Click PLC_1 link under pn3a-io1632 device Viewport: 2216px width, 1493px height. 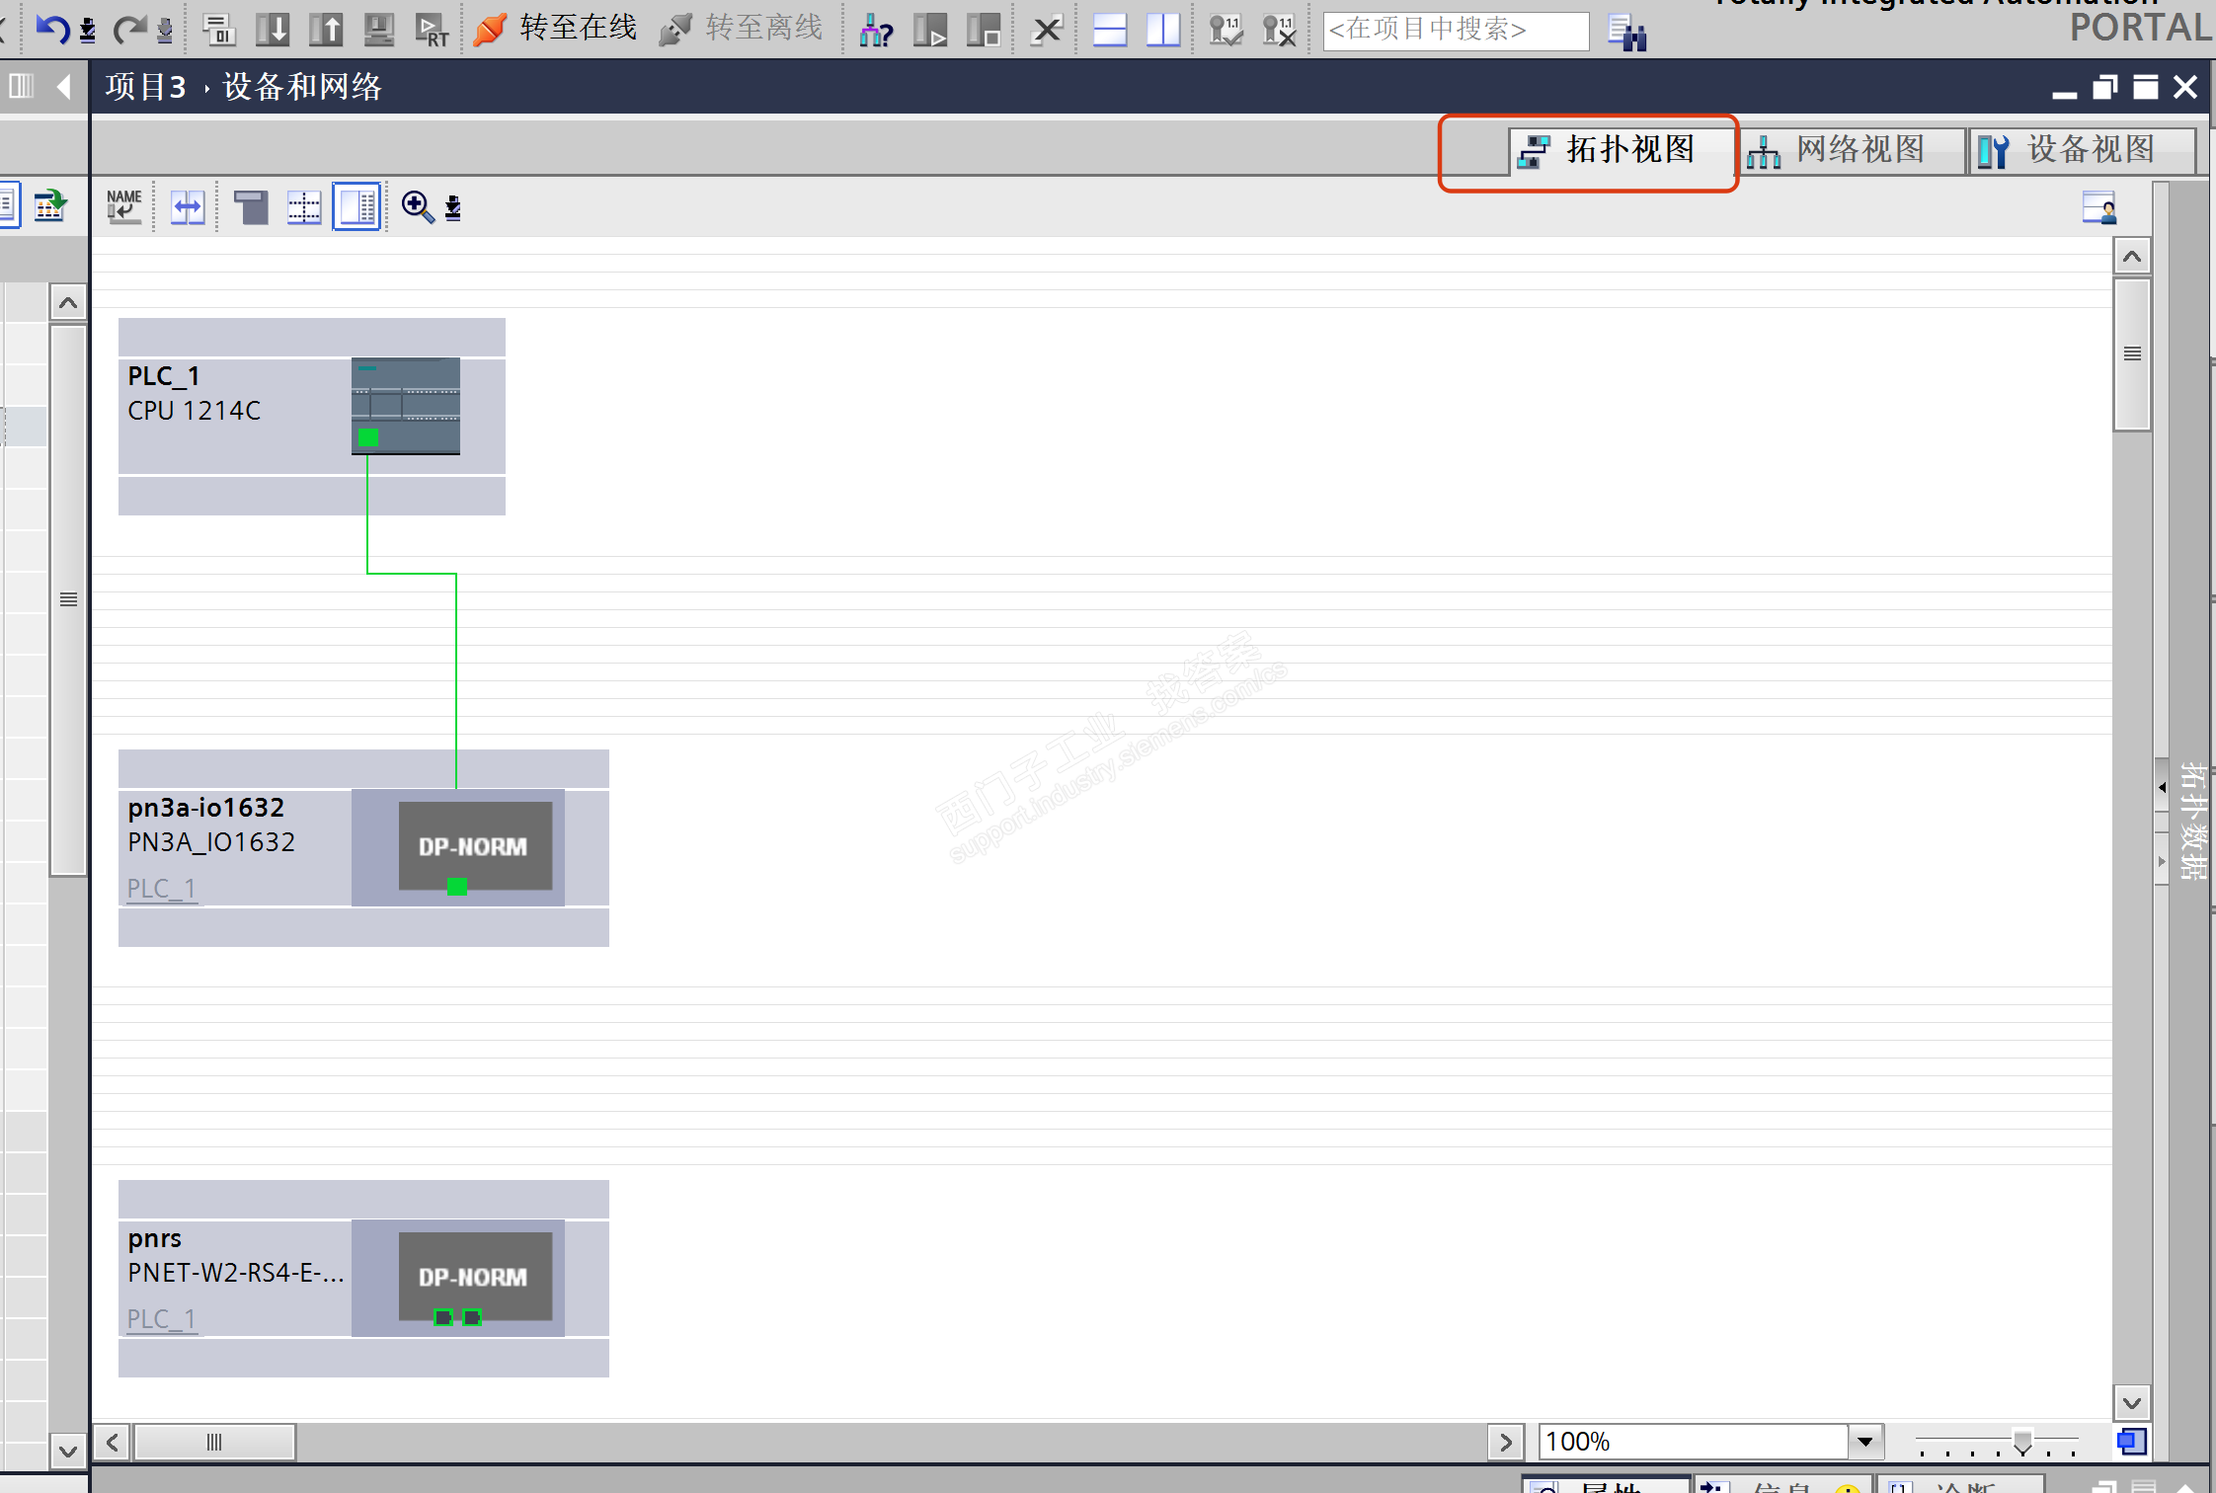pyautogui.click(x=161, y=888)
